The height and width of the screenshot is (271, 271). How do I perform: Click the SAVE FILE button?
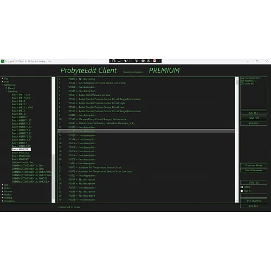[254, 183]
